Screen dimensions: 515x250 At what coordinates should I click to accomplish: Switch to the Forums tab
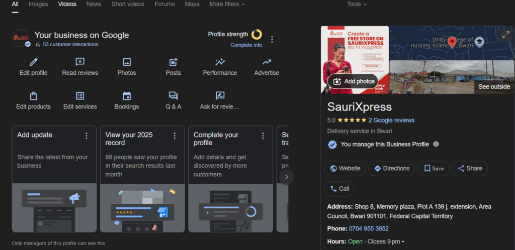pos(164,4)
